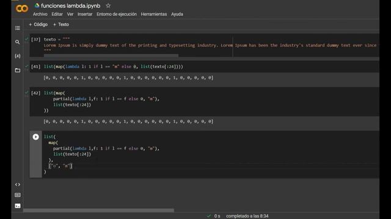The width and height of the screenshot is (391, 219).
Task: Click the status bar check mark icon
Action: (x=209, y=216)
